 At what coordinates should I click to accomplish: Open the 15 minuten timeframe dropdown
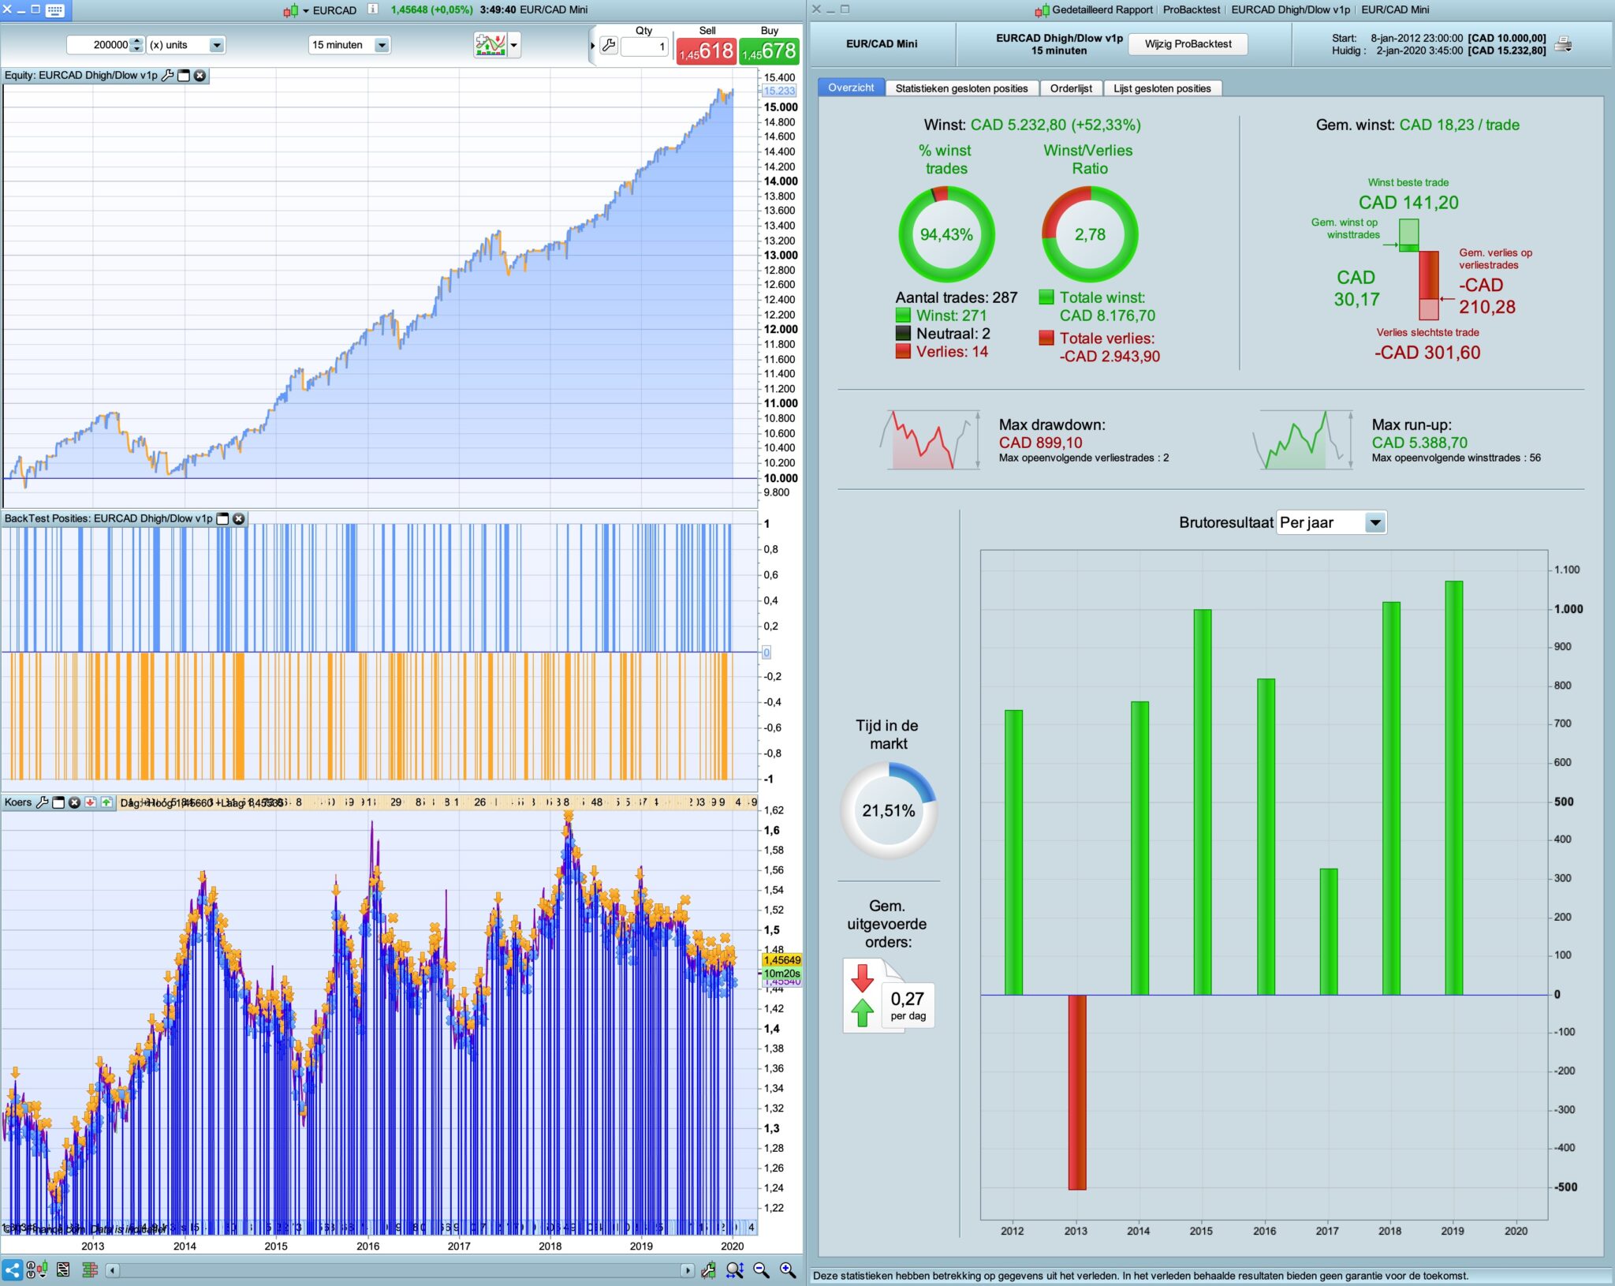point(382,45)
